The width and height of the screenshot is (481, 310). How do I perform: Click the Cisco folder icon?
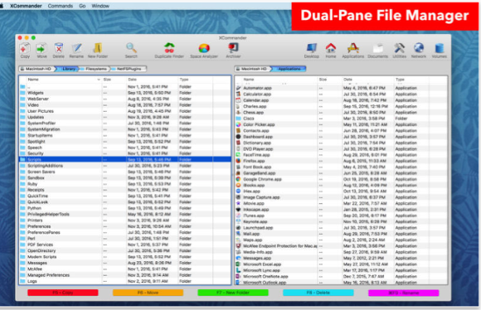point(238,119)
